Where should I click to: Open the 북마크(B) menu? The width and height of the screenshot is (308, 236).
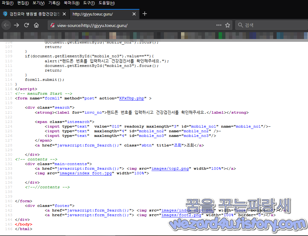[x=72, y=3]
